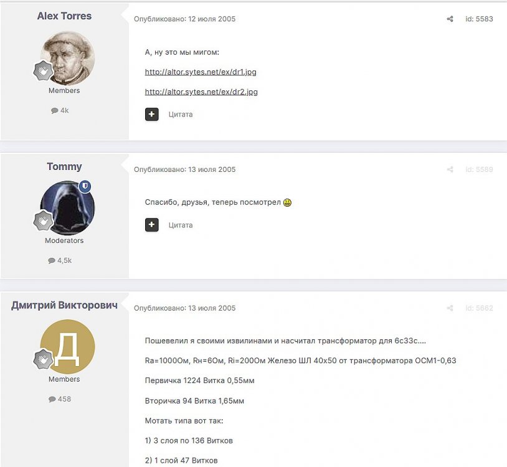The image size is (507, 467).
Task: Share Alex Torres' post via share icon
Action: click(450, 19)
